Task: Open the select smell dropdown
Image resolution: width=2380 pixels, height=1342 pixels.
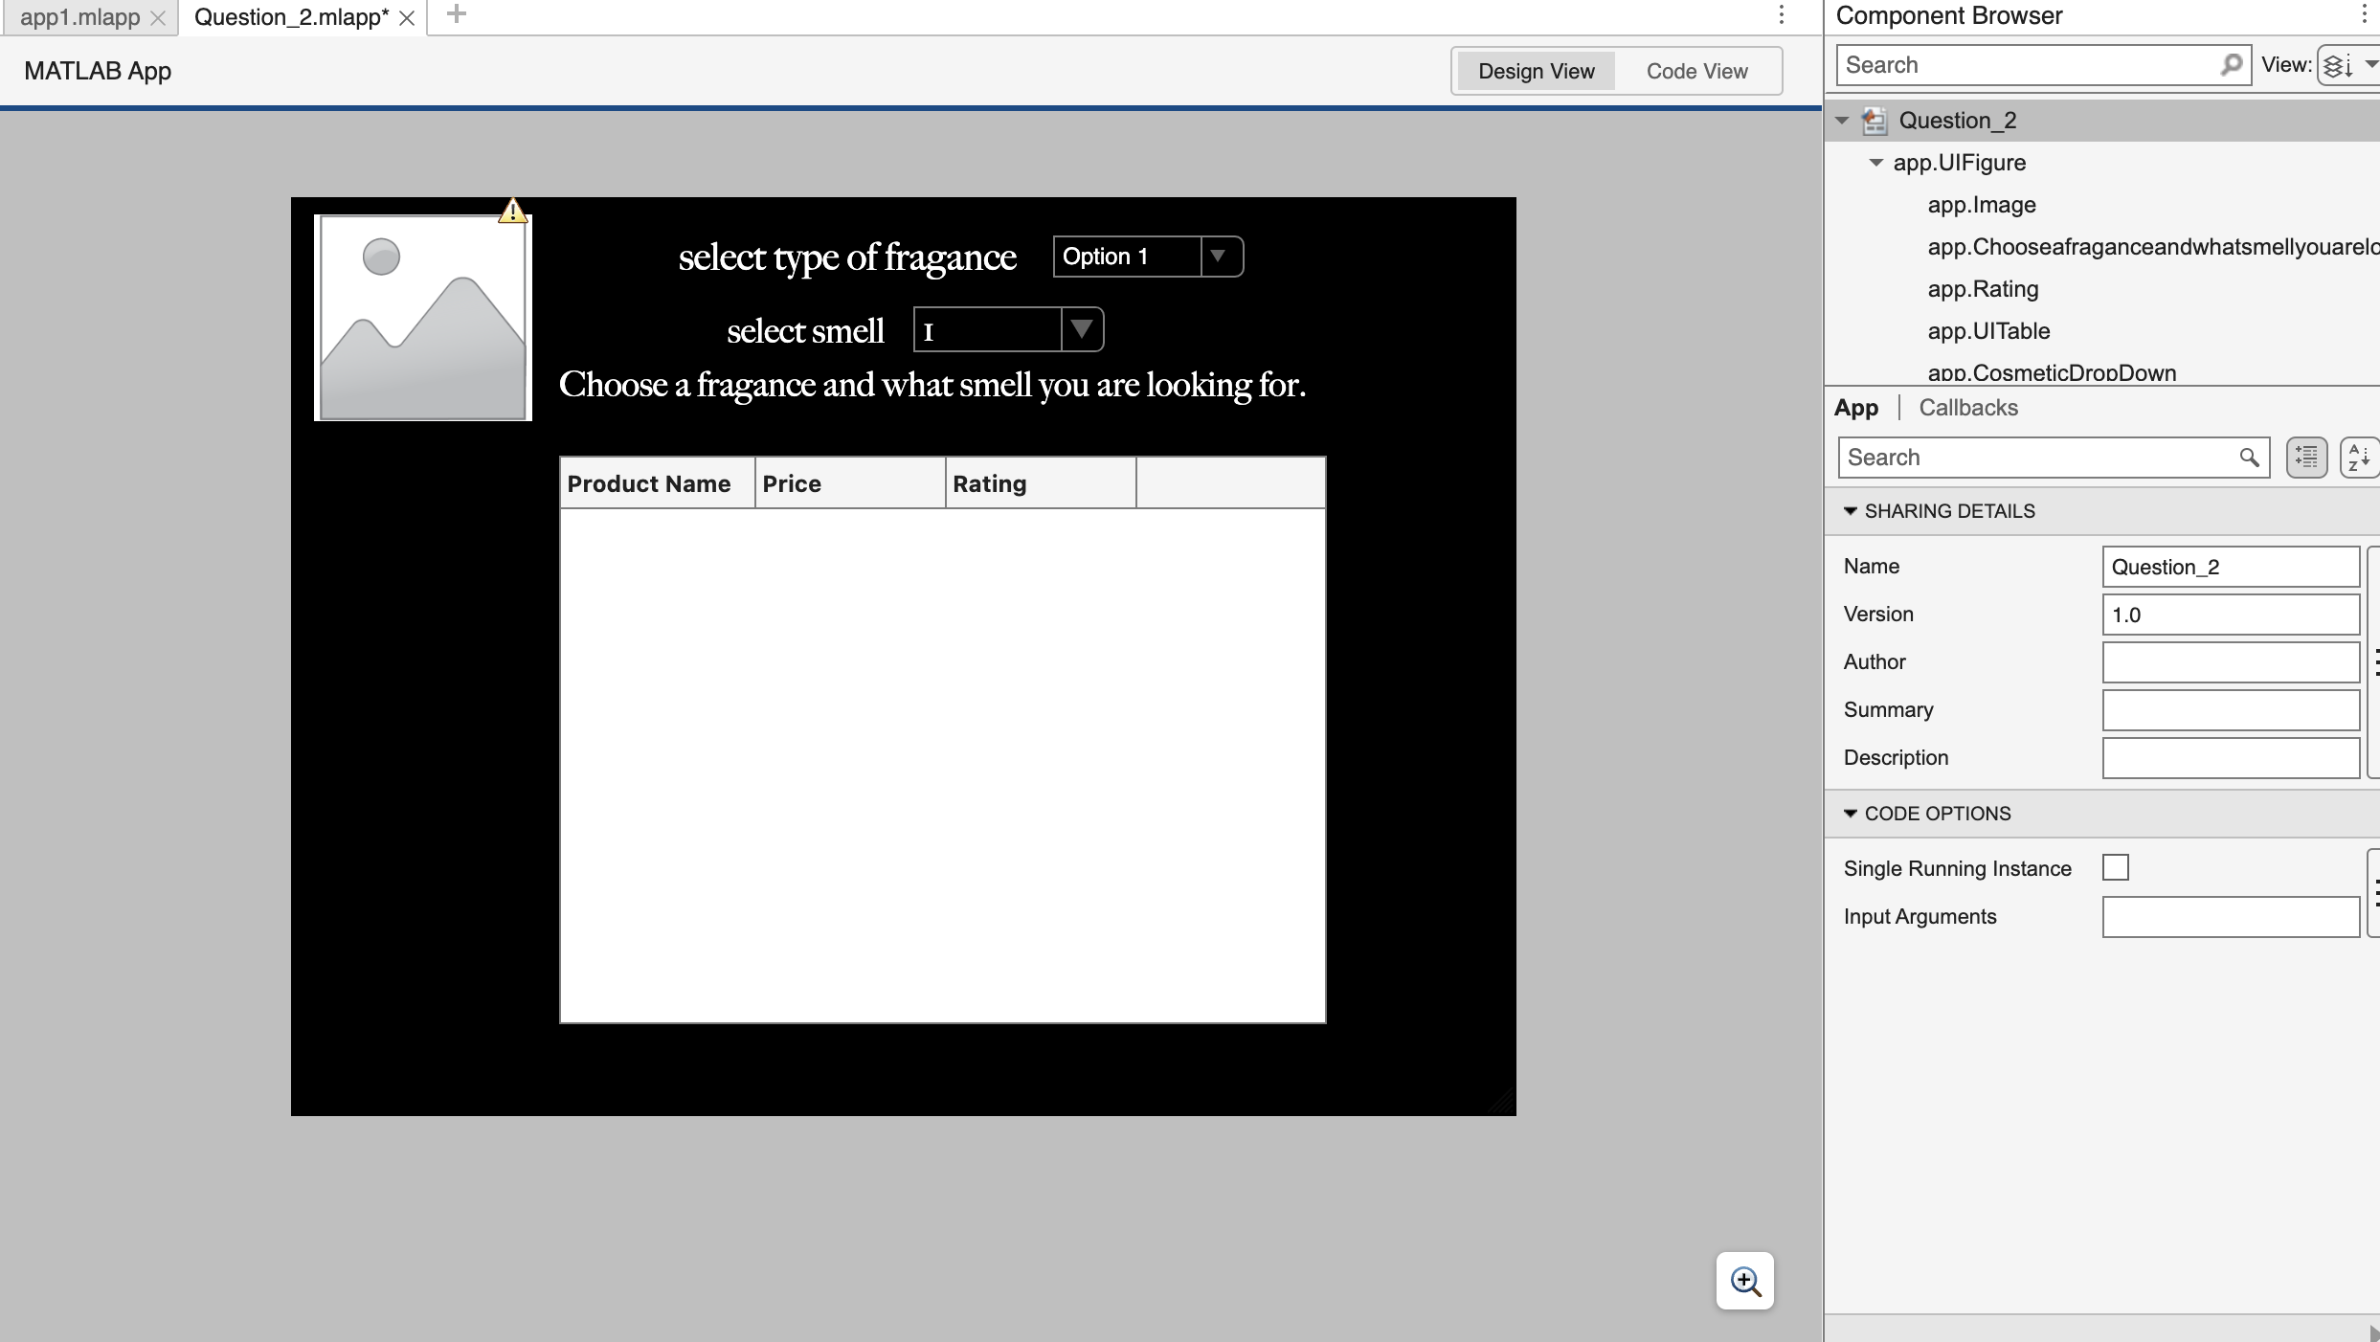Action: pos(1082,329)
